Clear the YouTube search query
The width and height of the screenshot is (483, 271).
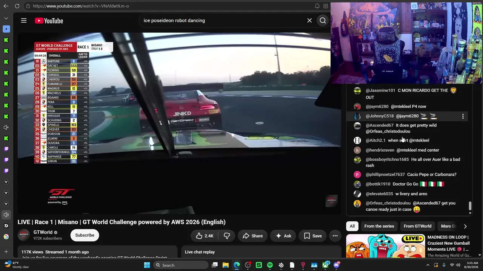(309, 21)
